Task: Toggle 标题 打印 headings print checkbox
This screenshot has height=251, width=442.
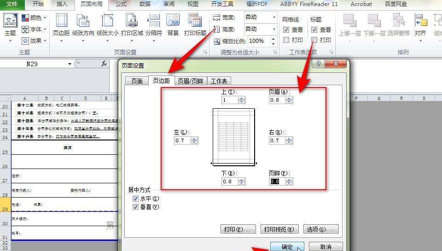Action: click(x=314, y=40)
